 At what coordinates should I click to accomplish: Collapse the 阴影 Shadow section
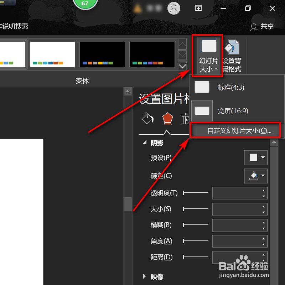point(145,143)
